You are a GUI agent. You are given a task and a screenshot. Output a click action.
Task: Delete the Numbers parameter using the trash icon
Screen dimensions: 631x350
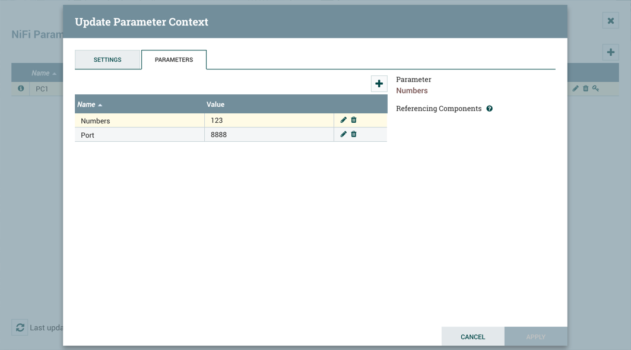coord(354,120)
